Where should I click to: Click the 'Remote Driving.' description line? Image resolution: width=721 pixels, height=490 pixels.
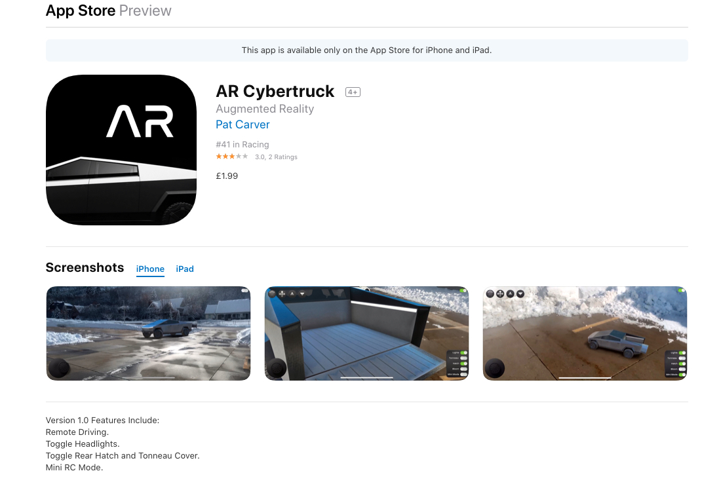[x=77, y=432]
